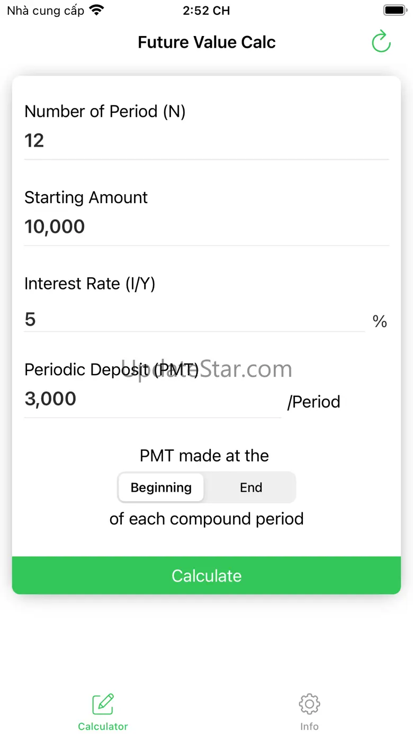Image resolution: width=413 pixels, height=734 pixels.
Task: Select End payment timing
Action: pos(250,487)
